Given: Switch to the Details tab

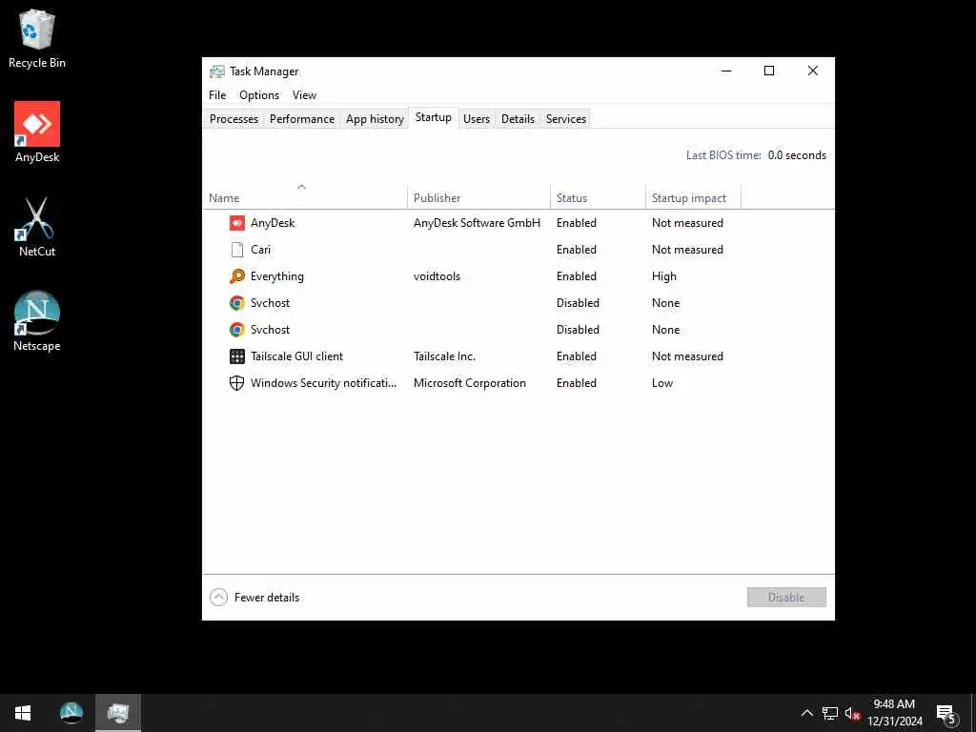Looking at the screenshot, I should click(x=518, y=119).
